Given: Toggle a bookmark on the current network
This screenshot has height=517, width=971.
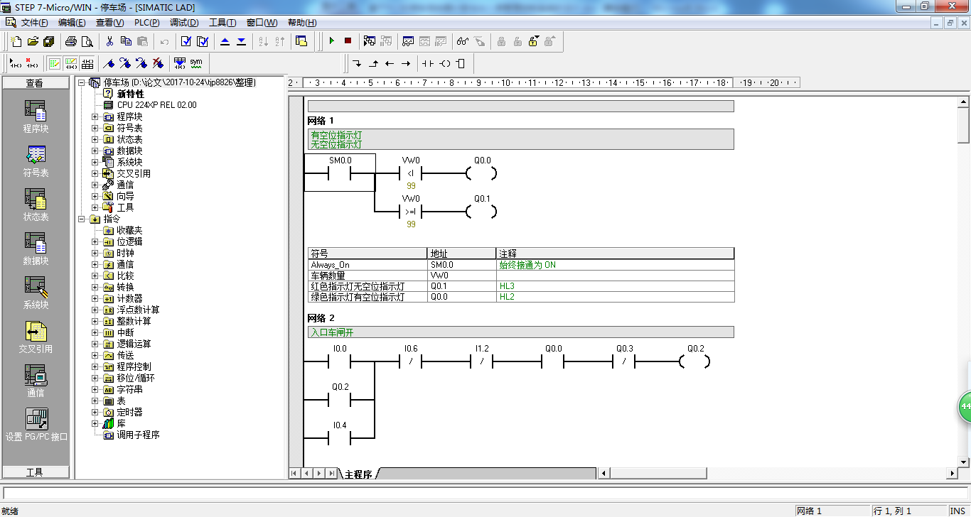Looking at the screenshot, I should coord(108,63).
